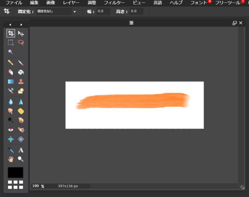Select the Blur water-drop tool
249x197 pixels.
click(x=11, y=102)
